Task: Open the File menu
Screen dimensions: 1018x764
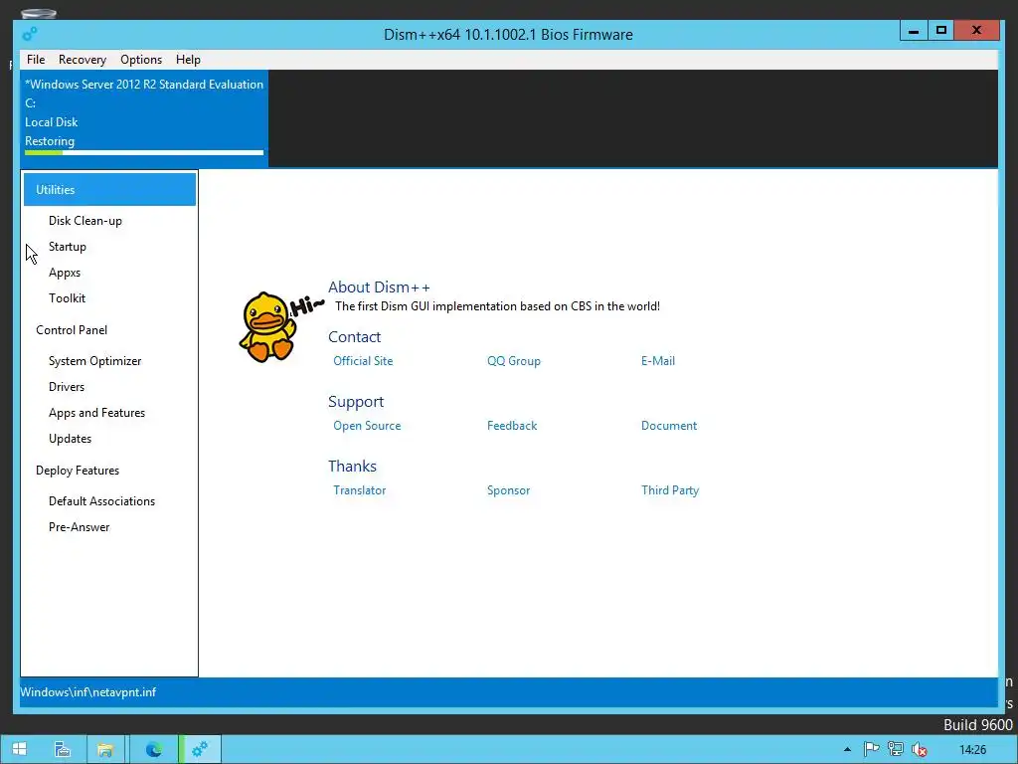Action: click(36, 59)
